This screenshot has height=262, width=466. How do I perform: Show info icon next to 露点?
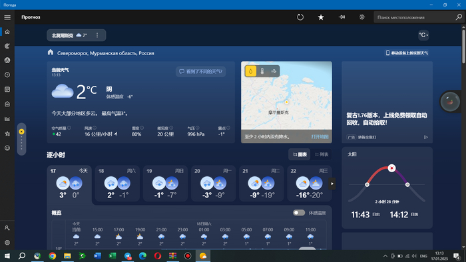click(228, 128)
